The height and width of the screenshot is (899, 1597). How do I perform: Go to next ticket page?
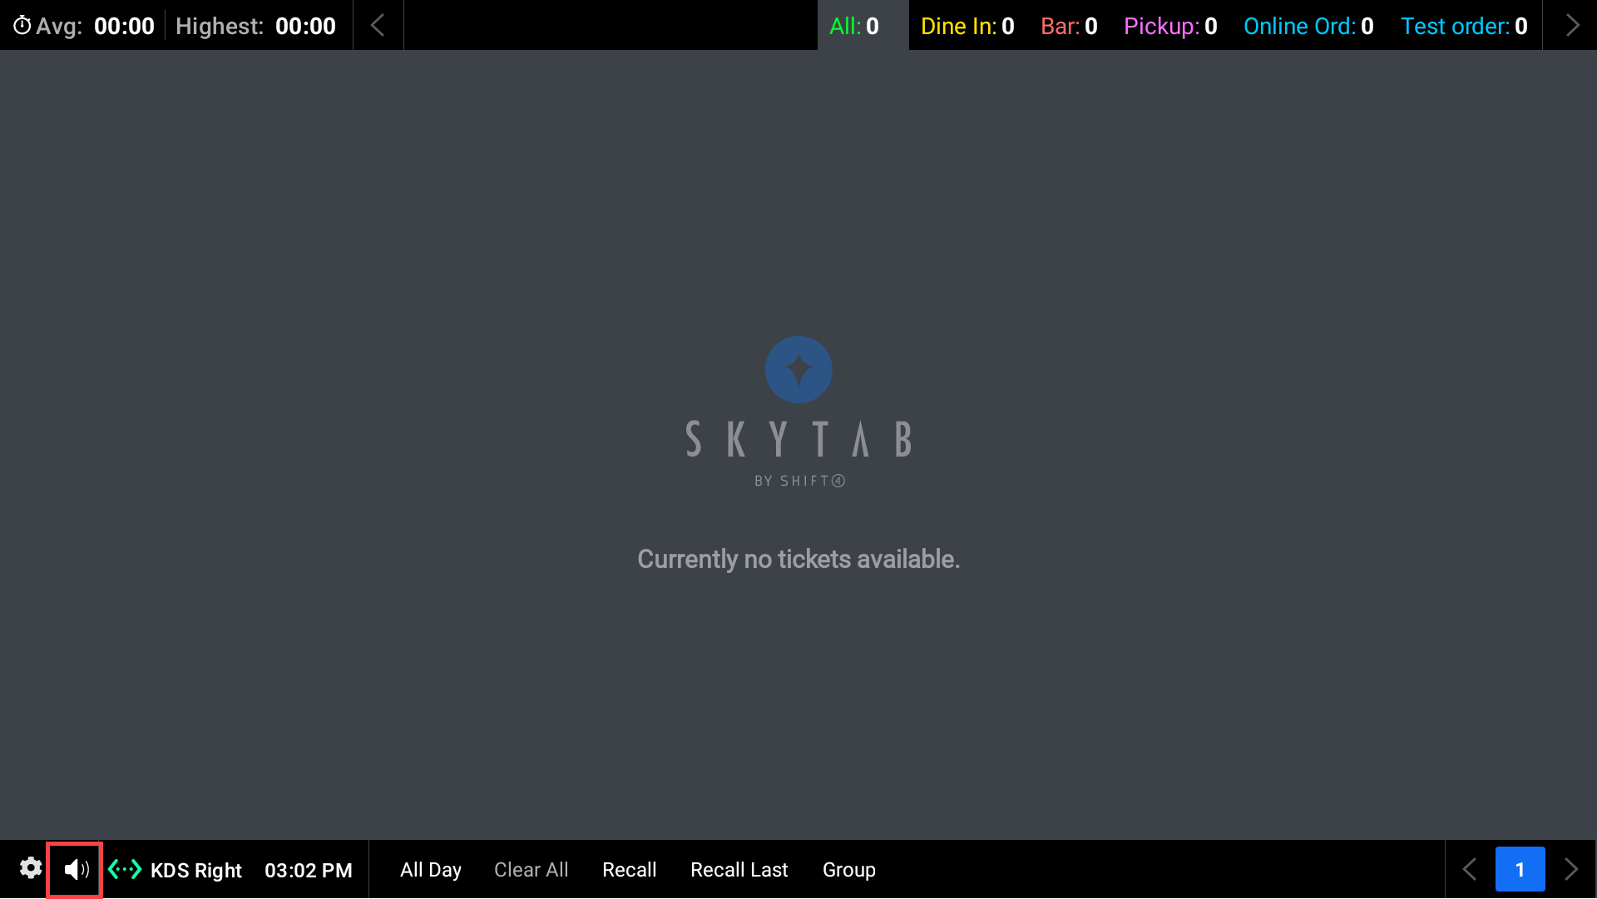[x=1570, y=870]
